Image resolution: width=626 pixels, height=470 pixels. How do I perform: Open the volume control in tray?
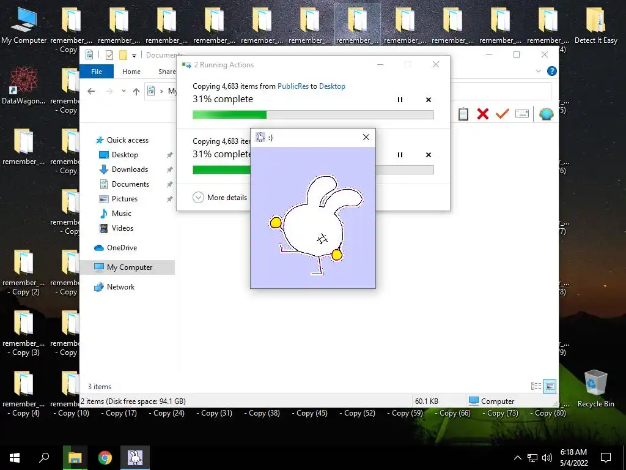[547, 458]
